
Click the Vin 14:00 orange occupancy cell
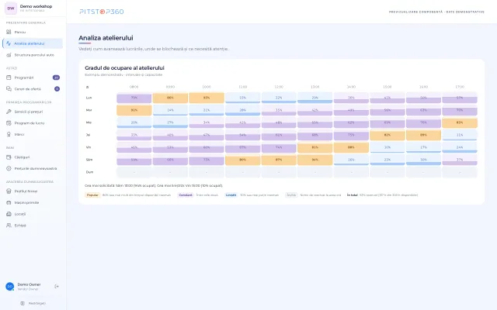351,147
